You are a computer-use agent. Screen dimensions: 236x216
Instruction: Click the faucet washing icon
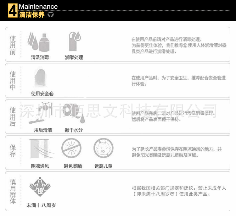tap(41, 113)
